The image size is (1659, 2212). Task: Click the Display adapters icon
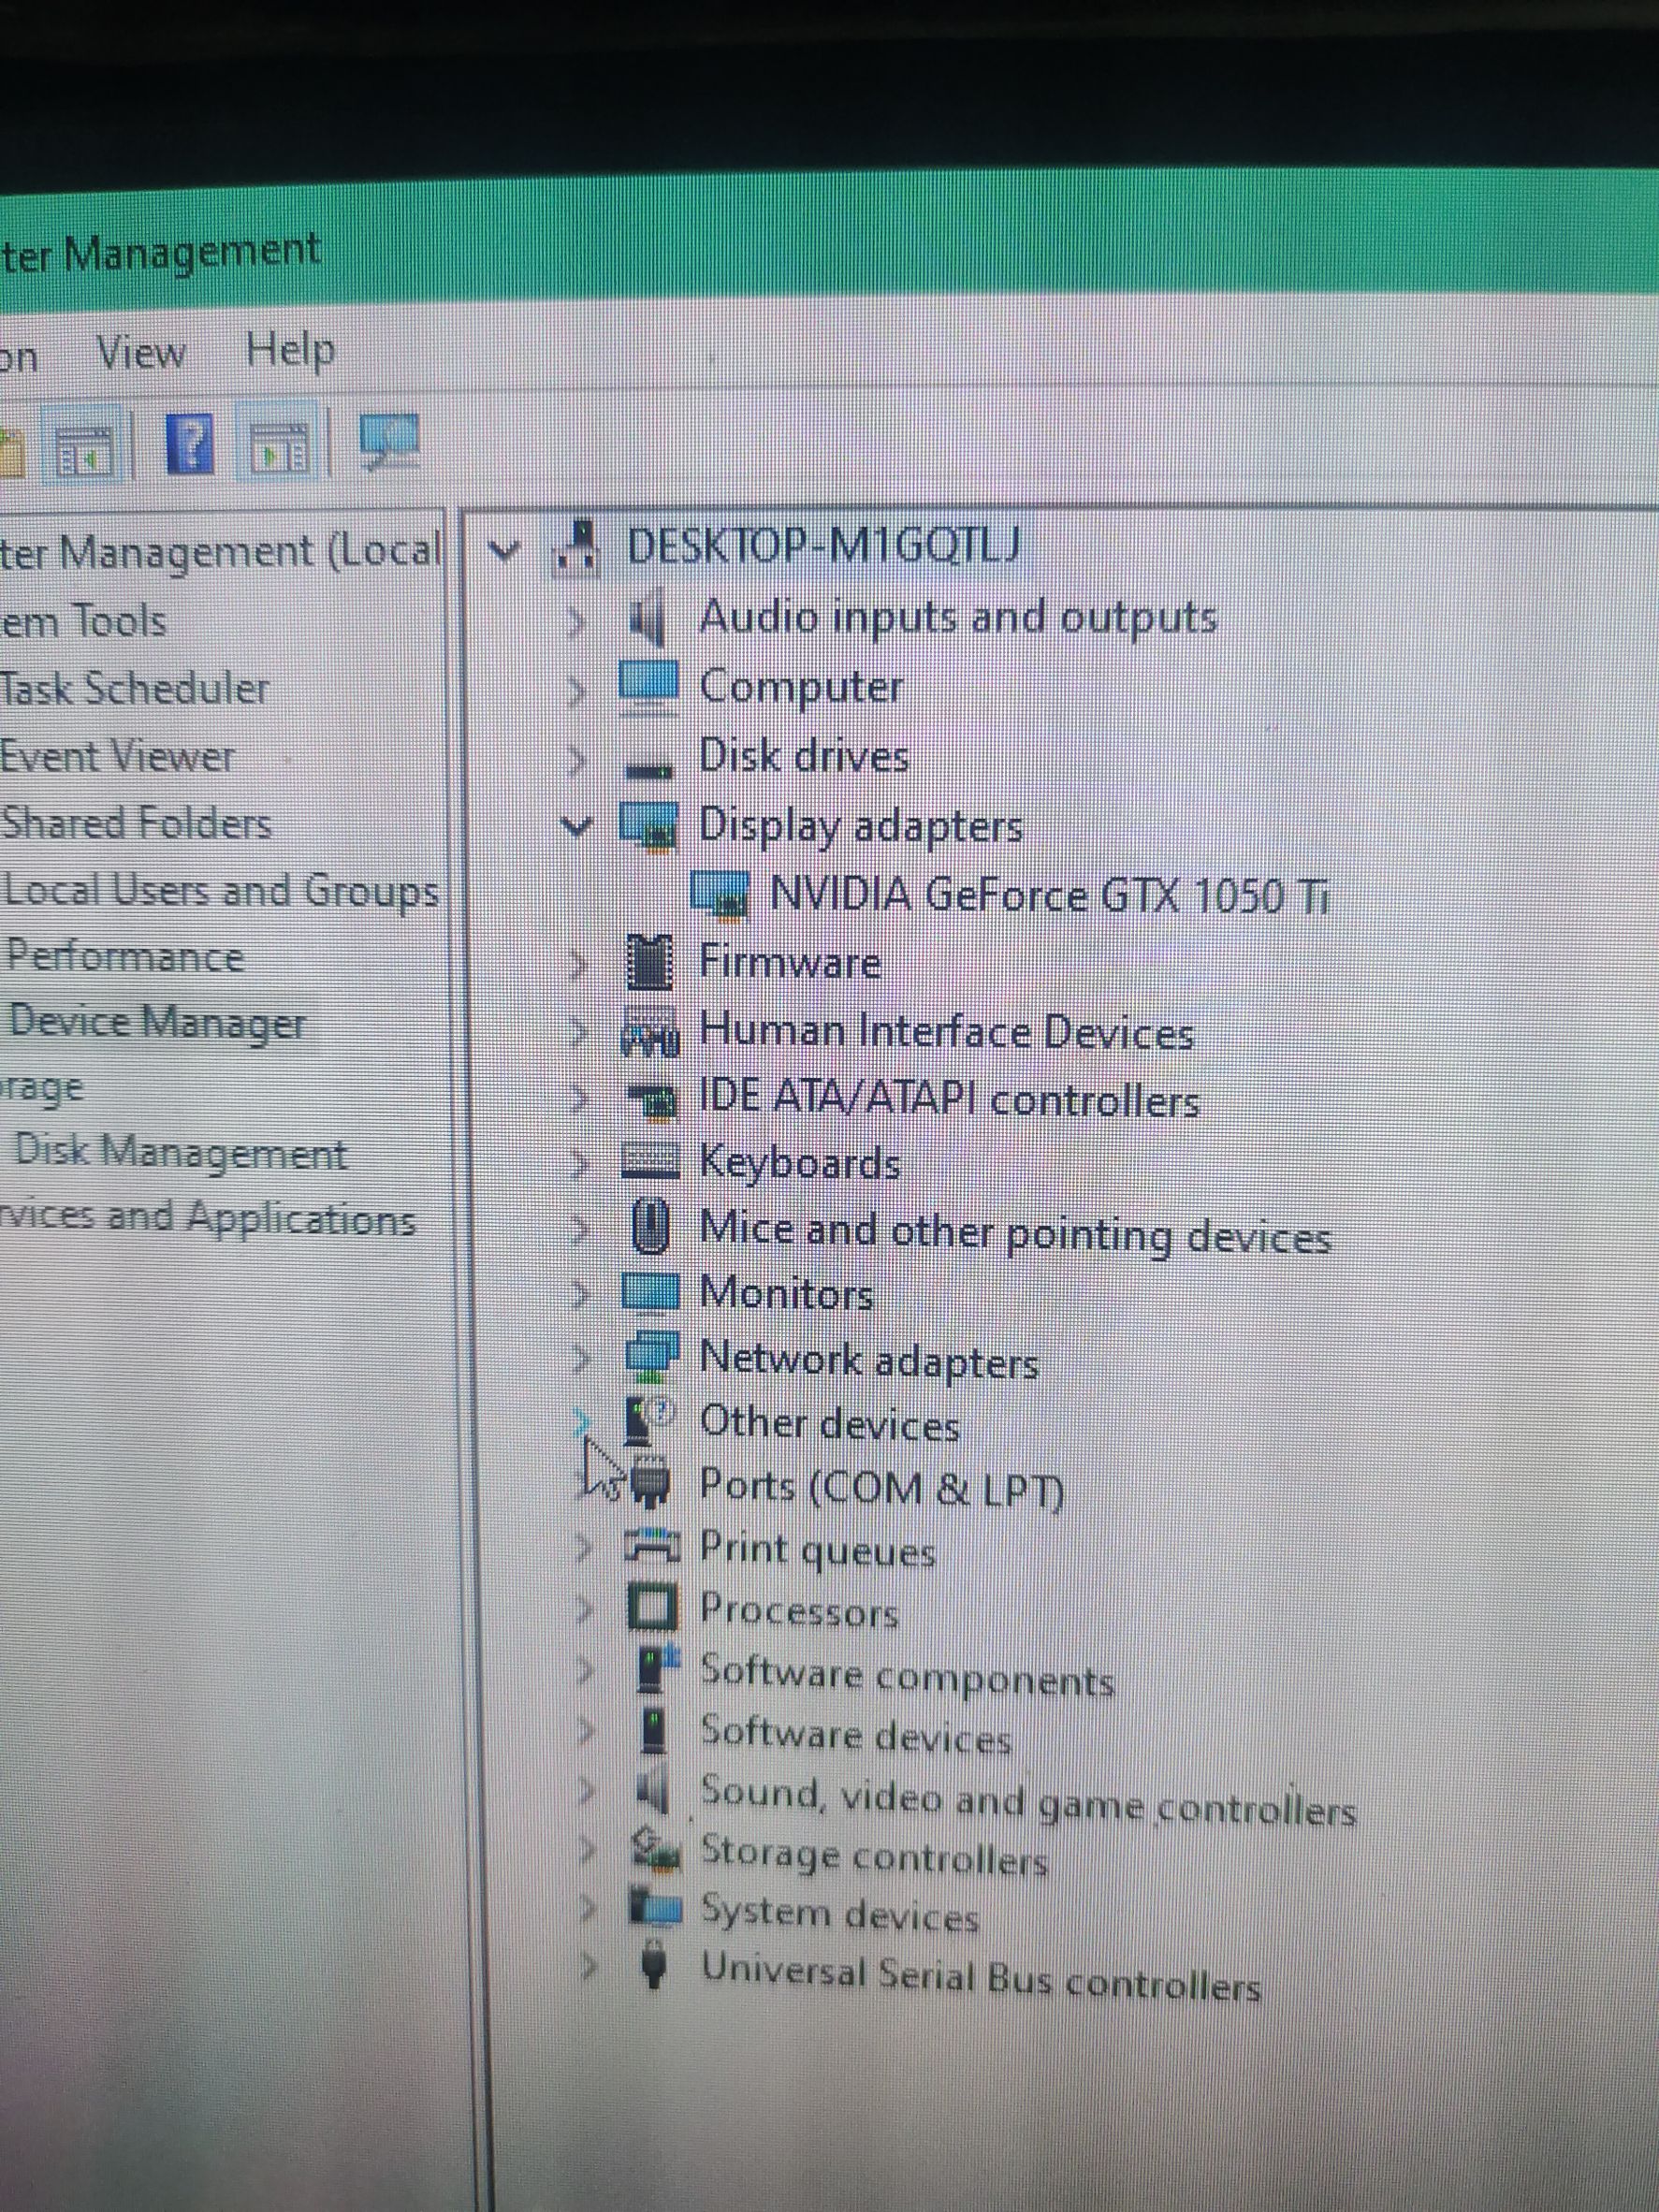coord(649,826)
